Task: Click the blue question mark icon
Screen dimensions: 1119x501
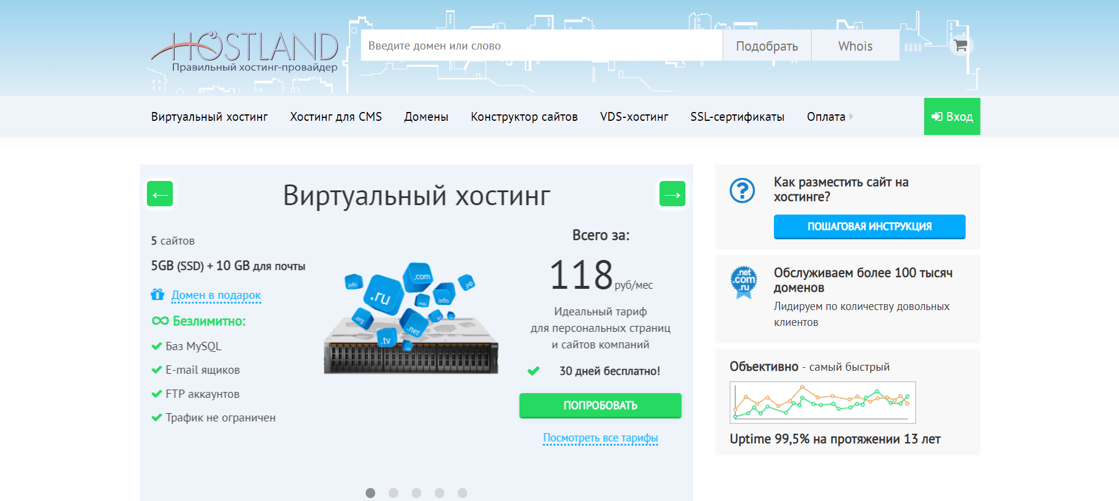Action: click(742, 190)
